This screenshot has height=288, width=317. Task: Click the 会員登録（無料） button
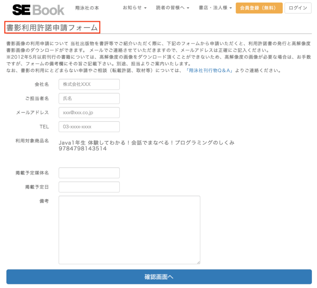(x=259, y=8)
